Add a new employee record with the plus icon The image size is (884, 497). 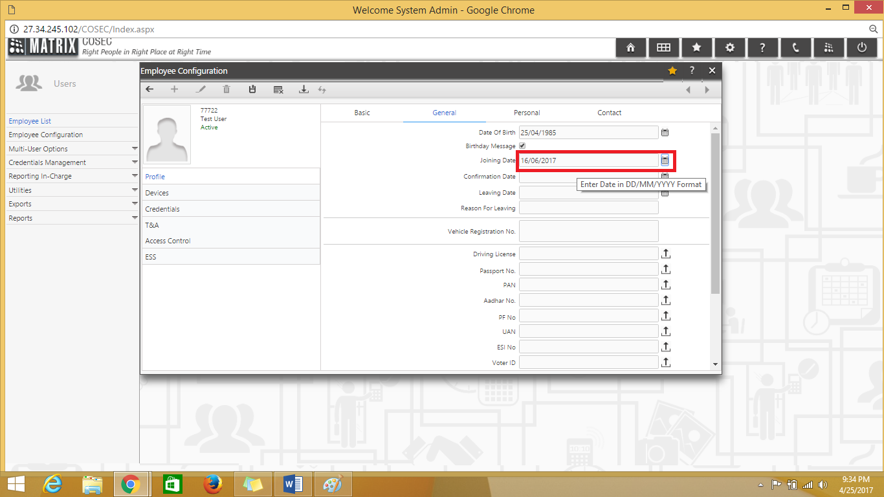coord(174,89)
